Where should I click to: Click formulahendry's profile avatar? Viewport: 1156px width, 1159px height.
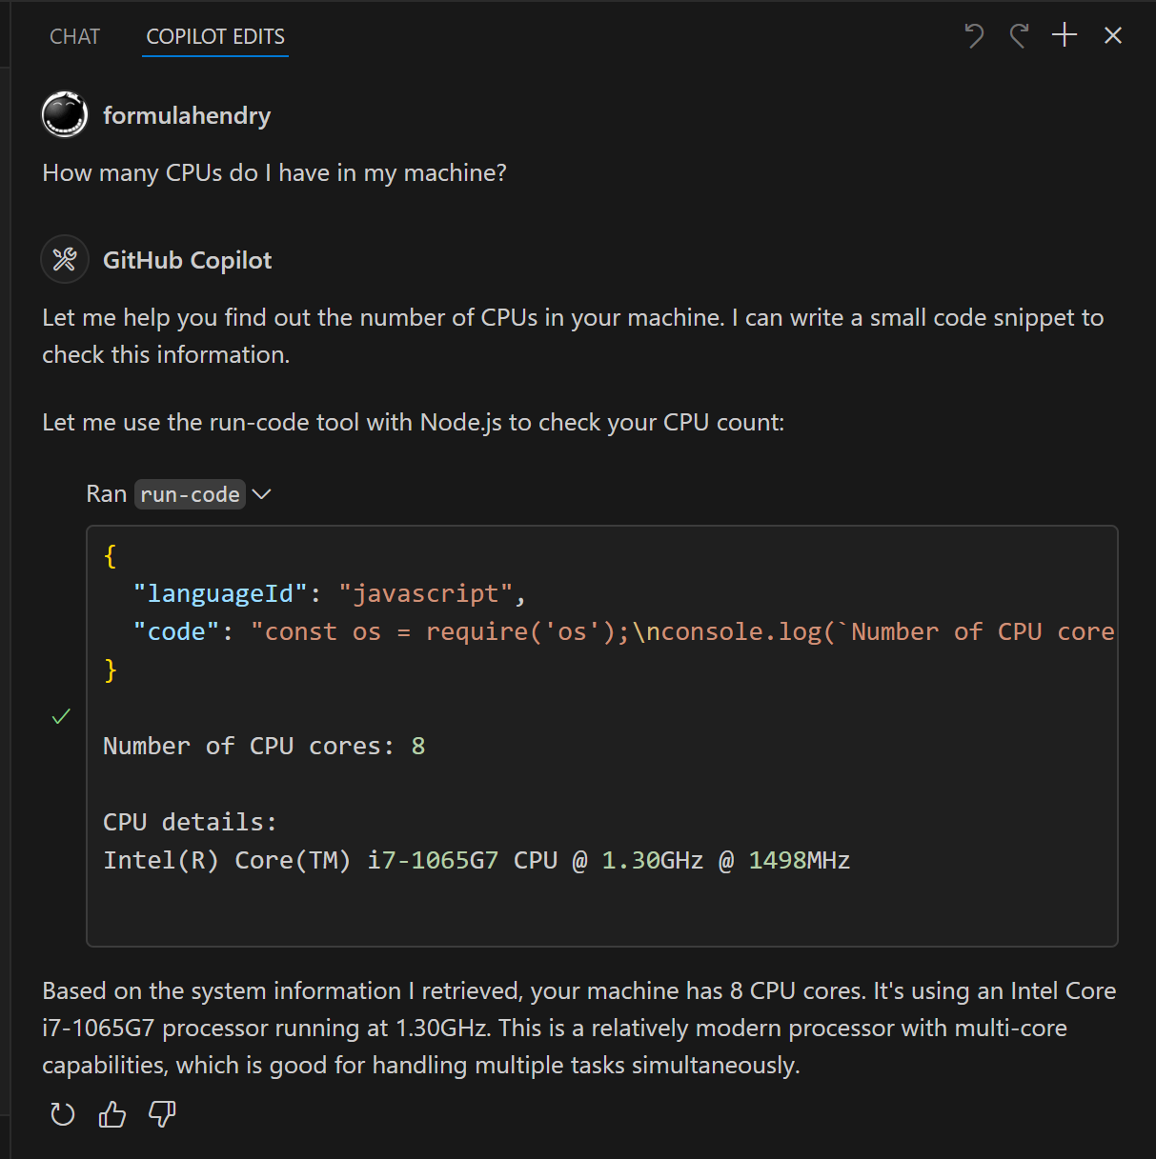[x=64, y=114]
